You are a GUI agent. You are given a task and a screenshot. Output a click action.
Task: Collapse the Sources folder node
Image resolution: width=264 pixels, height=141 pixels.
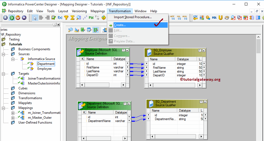[x=3, y=54]
